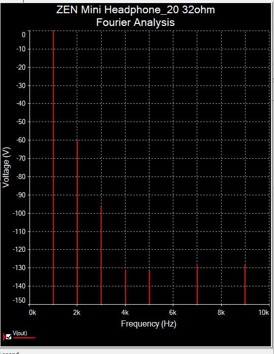Select the red V(out) legend line
The height and width of the screenshot is (354, 274).
pos(24,338)
